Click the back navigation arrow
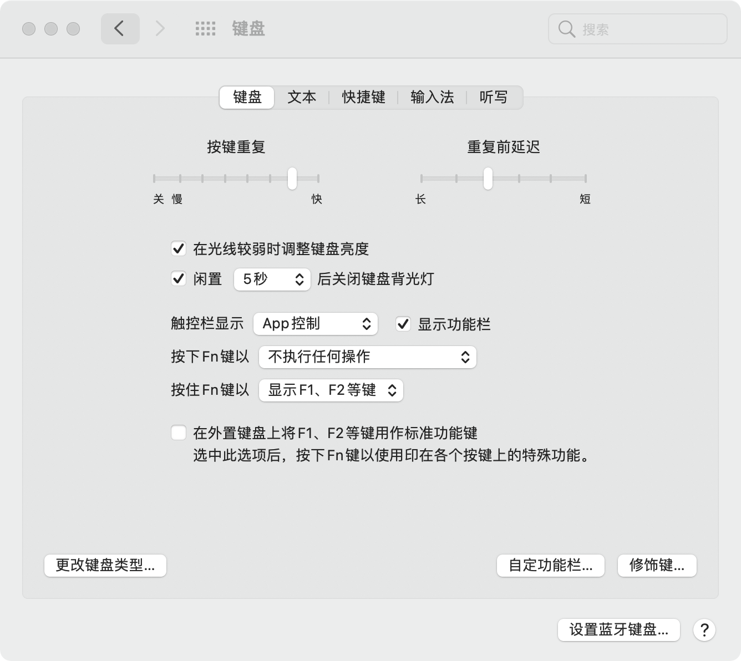The image size is (741, 661). point(120,28)
